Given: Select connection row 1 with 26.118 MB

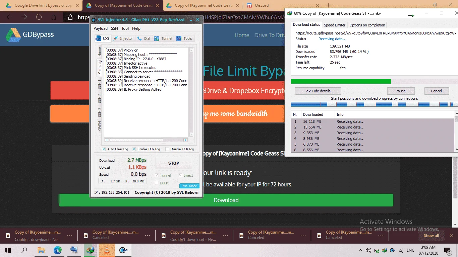Looking at the screenshot, I should (373, 121).
